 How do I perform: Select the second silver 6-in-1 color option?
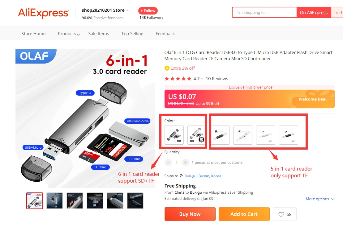(197, 135)
